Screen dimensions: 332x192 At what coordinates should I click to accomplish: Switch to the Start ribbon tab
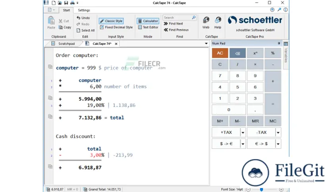pos(66,10)
